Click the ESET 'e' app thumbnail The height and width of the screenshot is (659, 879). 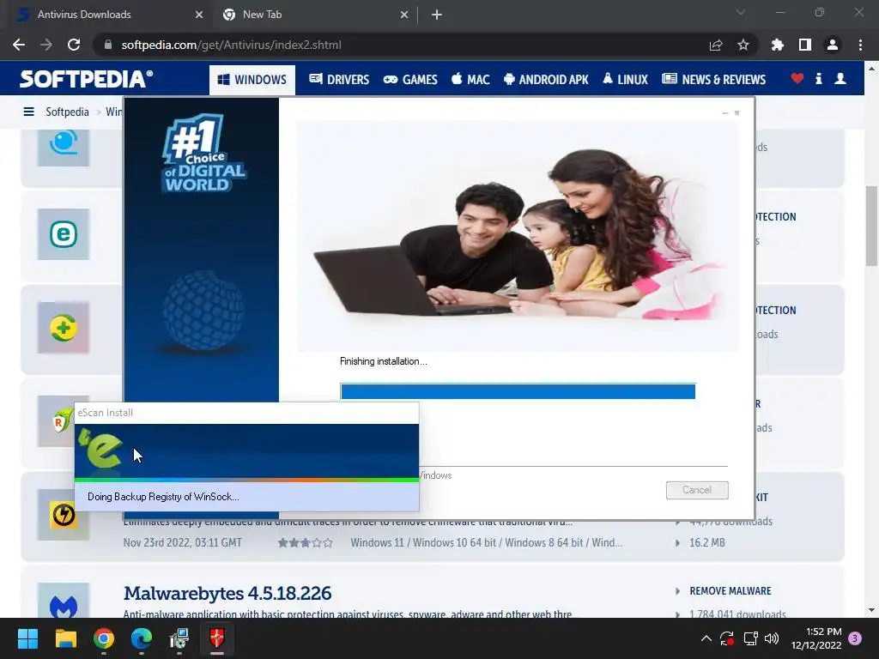click(x=64, y=233)
